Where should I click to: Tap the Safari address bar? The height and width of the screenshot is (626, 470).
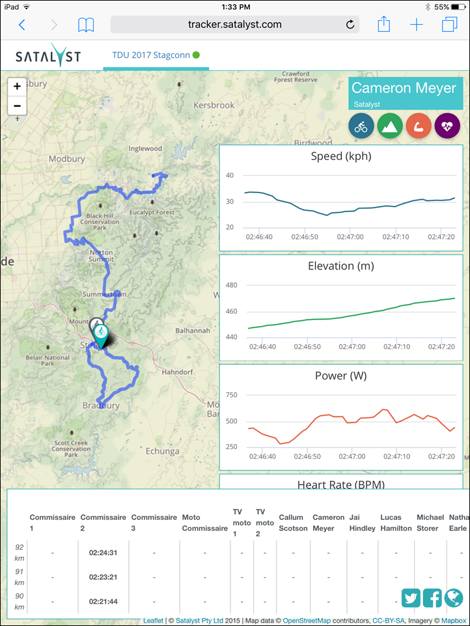(x=234, y=25)
